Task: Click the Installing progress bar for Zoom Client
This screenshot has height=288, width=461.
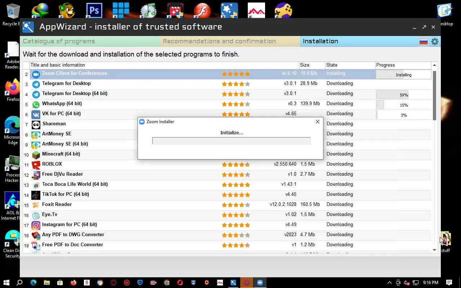Action: (403, 75)
